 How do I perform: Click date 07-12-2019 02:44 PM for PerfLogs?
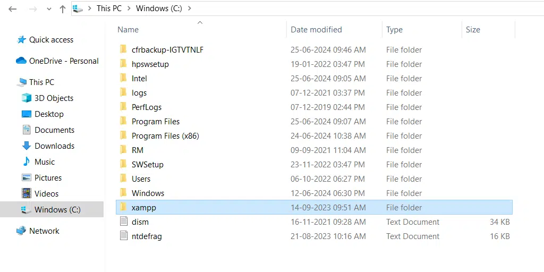click(x=327, y=107)
